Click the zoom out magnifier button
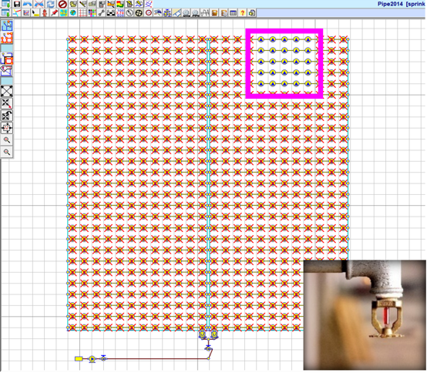This screenshot has width=427, height=373. point(6,152)
